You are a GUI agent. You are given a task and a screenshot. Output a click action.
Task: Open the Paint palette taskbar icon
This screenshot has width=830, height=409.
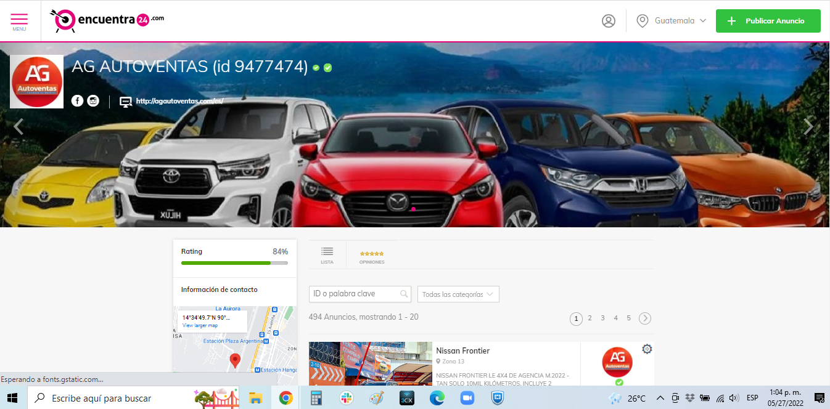point(377,399)
